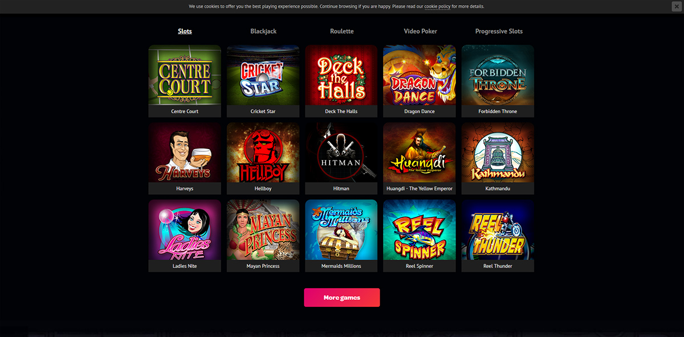Open the cookie policy link
684x337 pixels.
[x=437, y=6]
